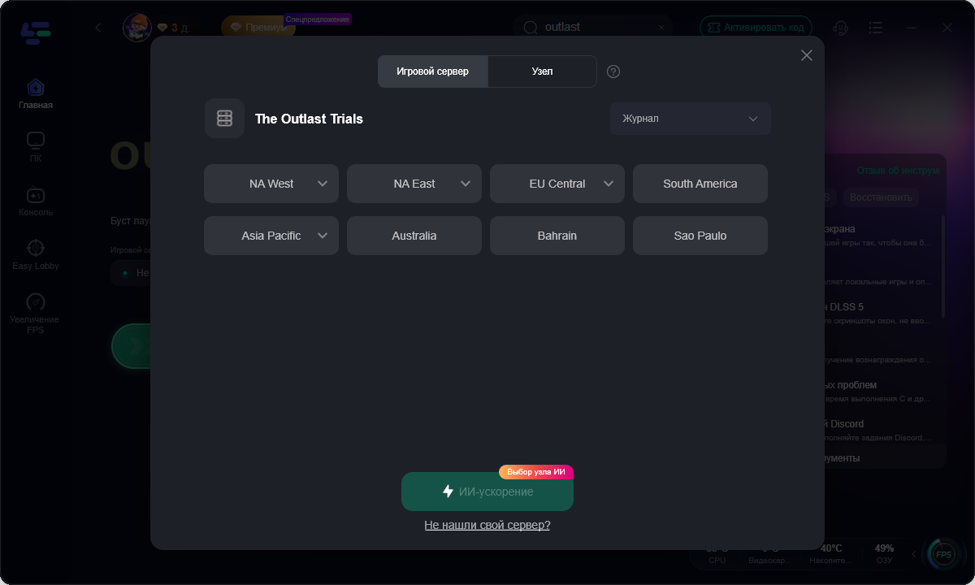975x585 pixels.
Task: Open the list menu icon in the title bar
Action: point(875,28)
